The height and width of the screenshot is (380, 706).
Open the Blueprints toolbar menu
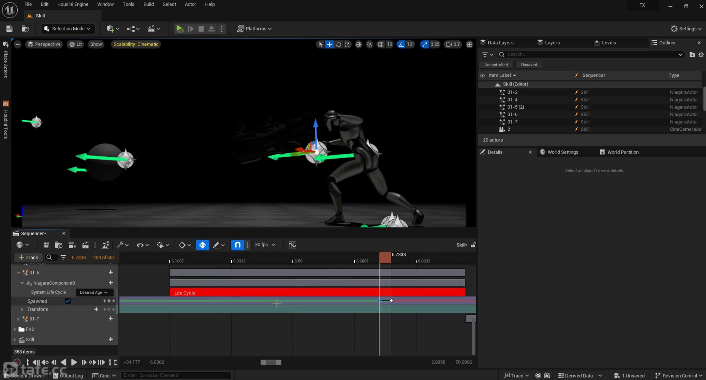pos(133,29)
